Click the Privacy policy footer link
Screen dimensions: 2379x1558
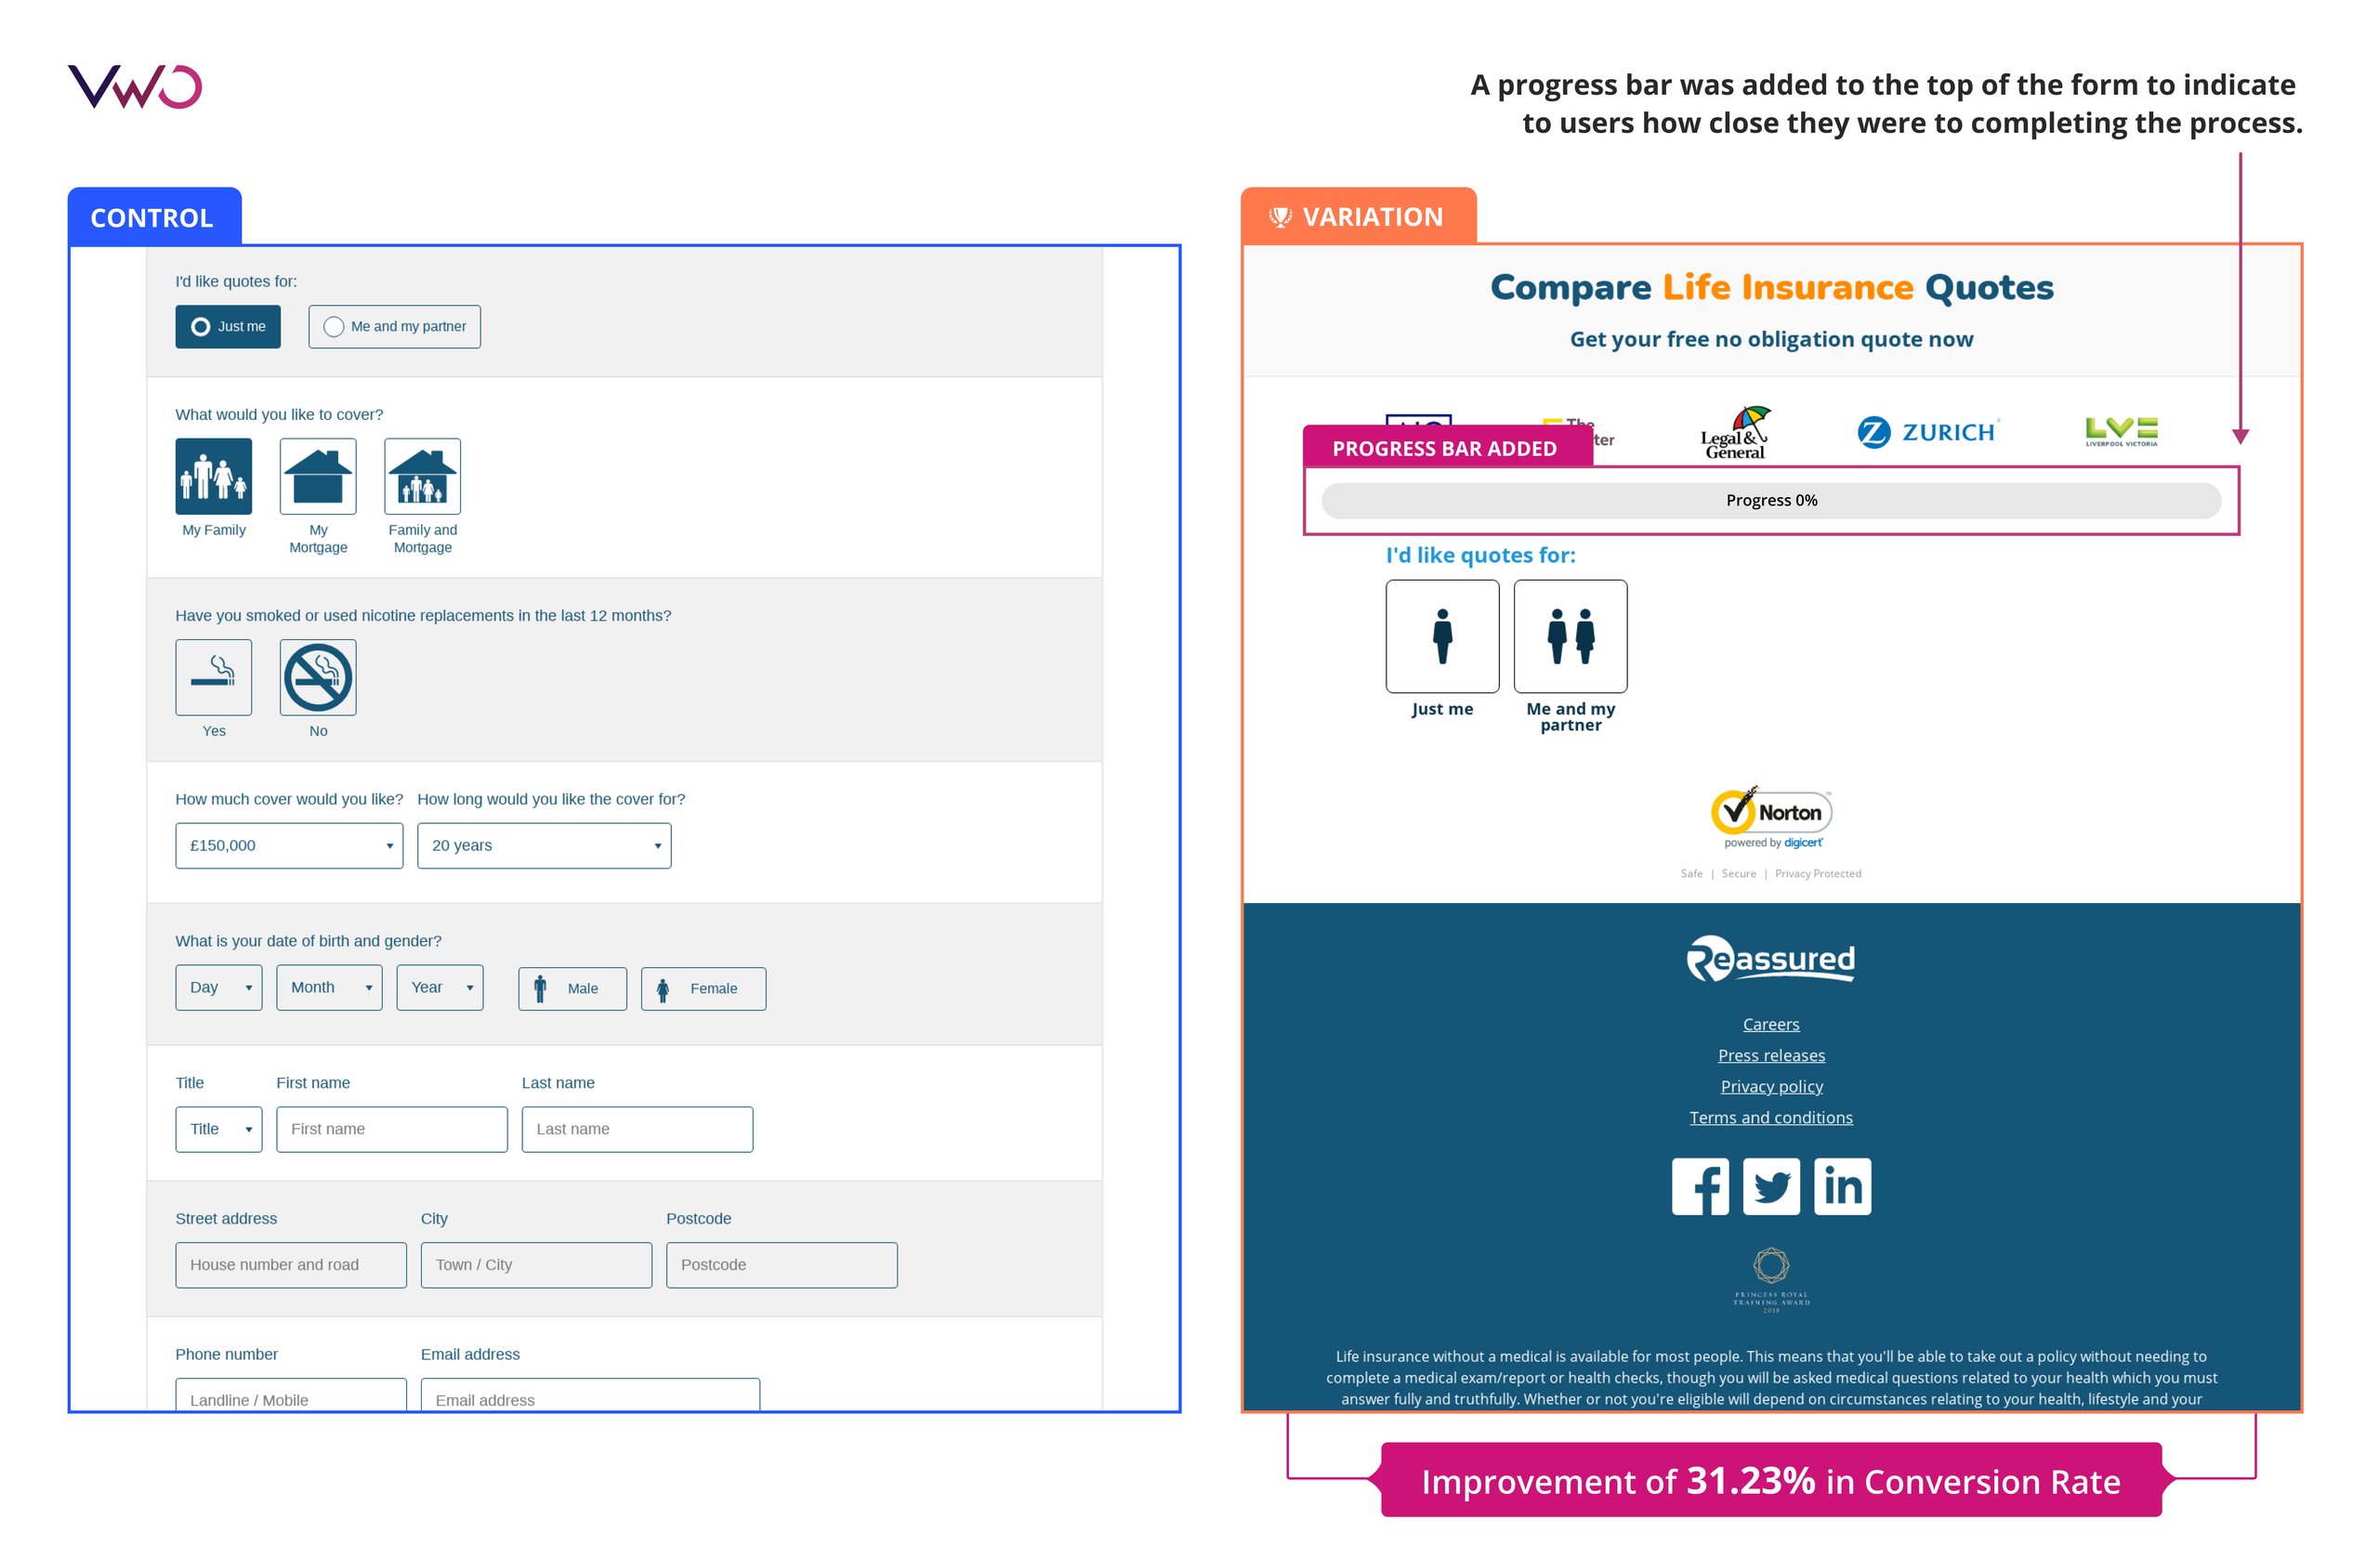tap(1770, 1087)
